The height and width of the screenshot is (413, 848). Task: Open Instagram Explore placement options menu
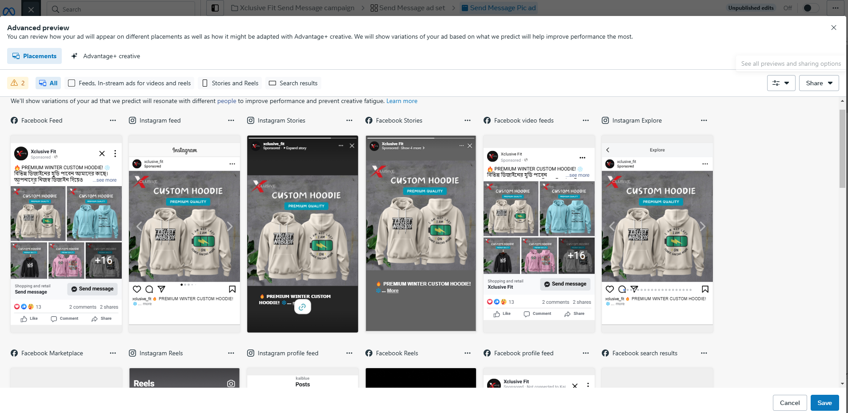click(704, 120)
